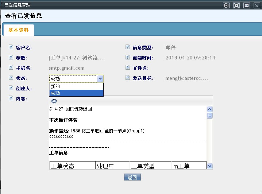Click the help icon next to 创建人
Image resolution: width=262 pixels, height=194 pixels.
point(11,88)
